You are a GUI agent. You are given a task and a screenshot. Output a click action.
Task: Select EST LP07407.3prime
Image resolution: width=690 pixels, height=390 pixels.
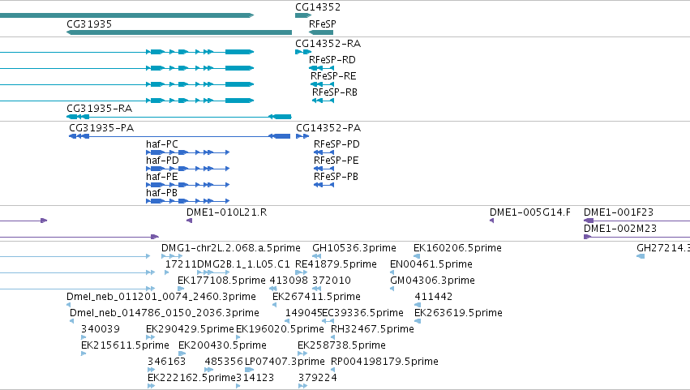250,370
